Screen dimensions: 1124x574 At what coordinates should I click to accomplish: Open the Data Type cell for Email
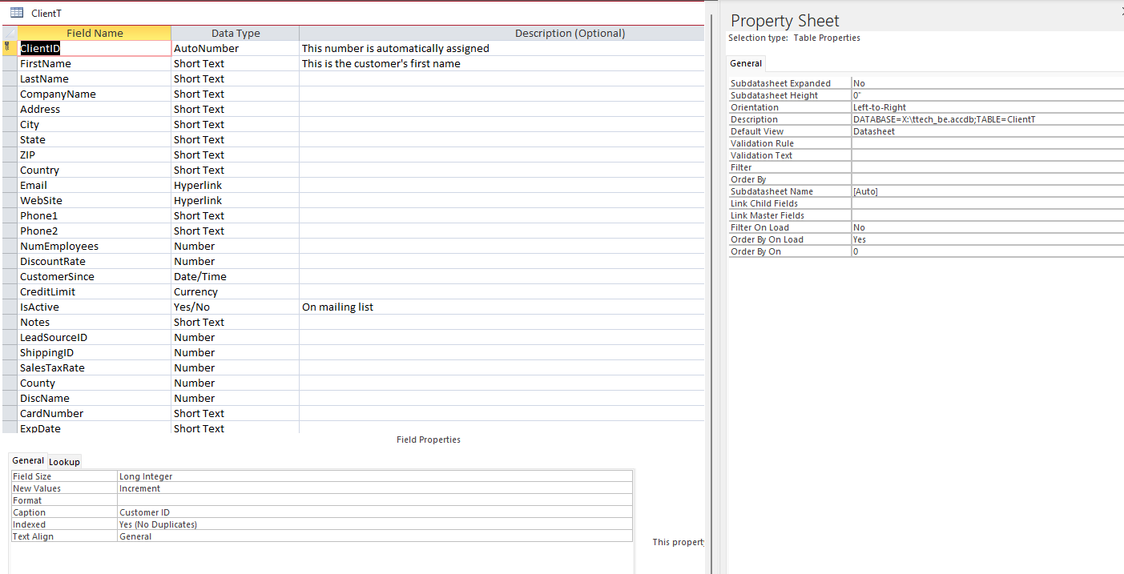coord(235,185)
